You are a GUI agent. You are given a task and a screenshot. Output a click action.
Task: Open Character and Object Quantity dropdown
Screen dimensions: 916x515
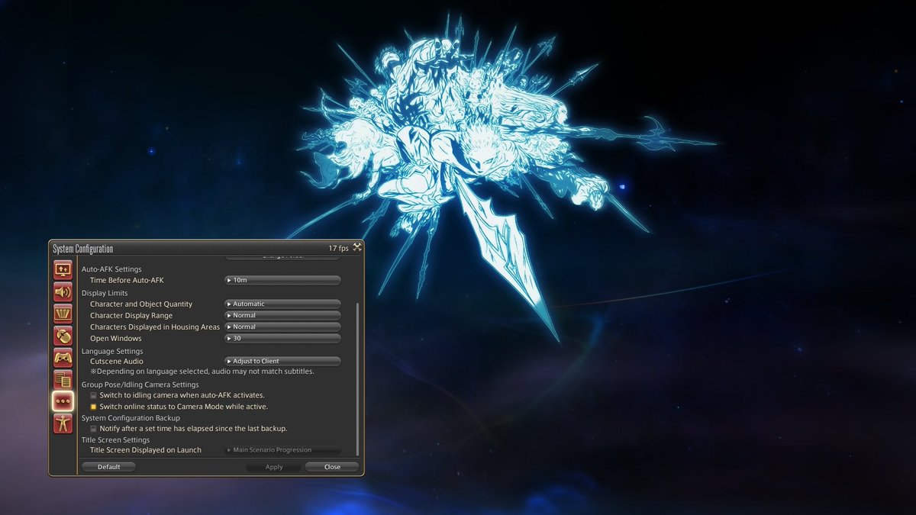point(282,304)
